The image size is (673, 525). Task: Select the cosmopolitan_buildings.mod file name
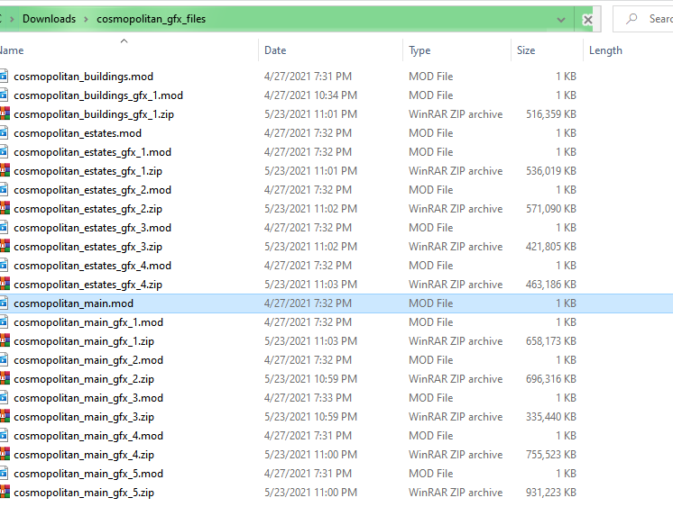[x=83, y=77]
